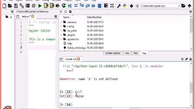The width and height of the screenshot is (195, 109).
Task: Close the temp.py tab
Action: [33, 16]
